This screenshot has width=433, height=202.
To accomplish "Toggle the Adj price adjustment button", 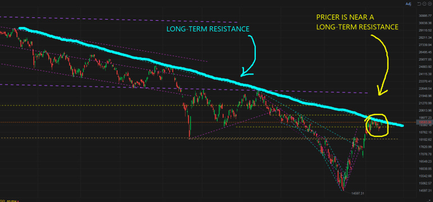I will coord(408,4).
